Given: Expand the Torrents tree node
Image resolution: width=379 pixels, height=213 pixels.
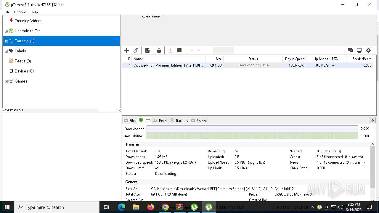Looking at the screenshot, I should click(6, 41).
